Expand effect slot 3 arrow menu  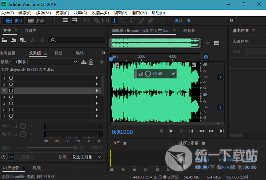97,90
